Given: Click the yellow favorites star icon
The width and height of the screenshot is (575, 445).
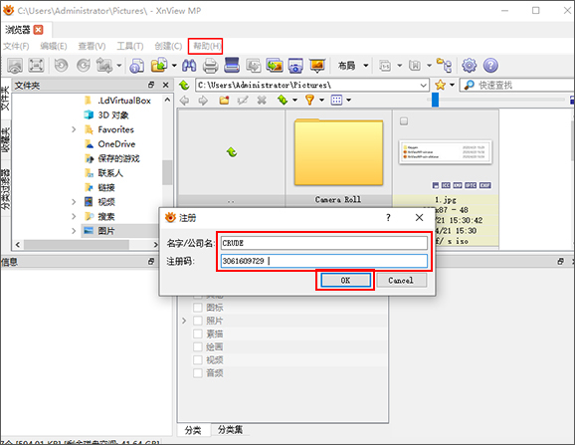Looking at the screenshot, I should (x=440, y=85).
